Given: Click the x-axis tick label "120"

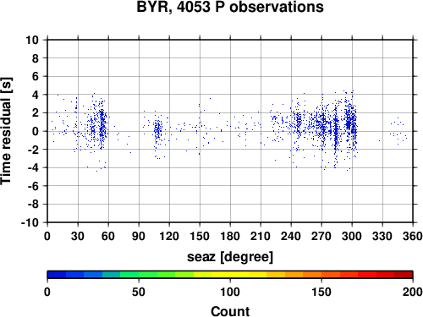Looking at the screenshot, I should point(169,236).
